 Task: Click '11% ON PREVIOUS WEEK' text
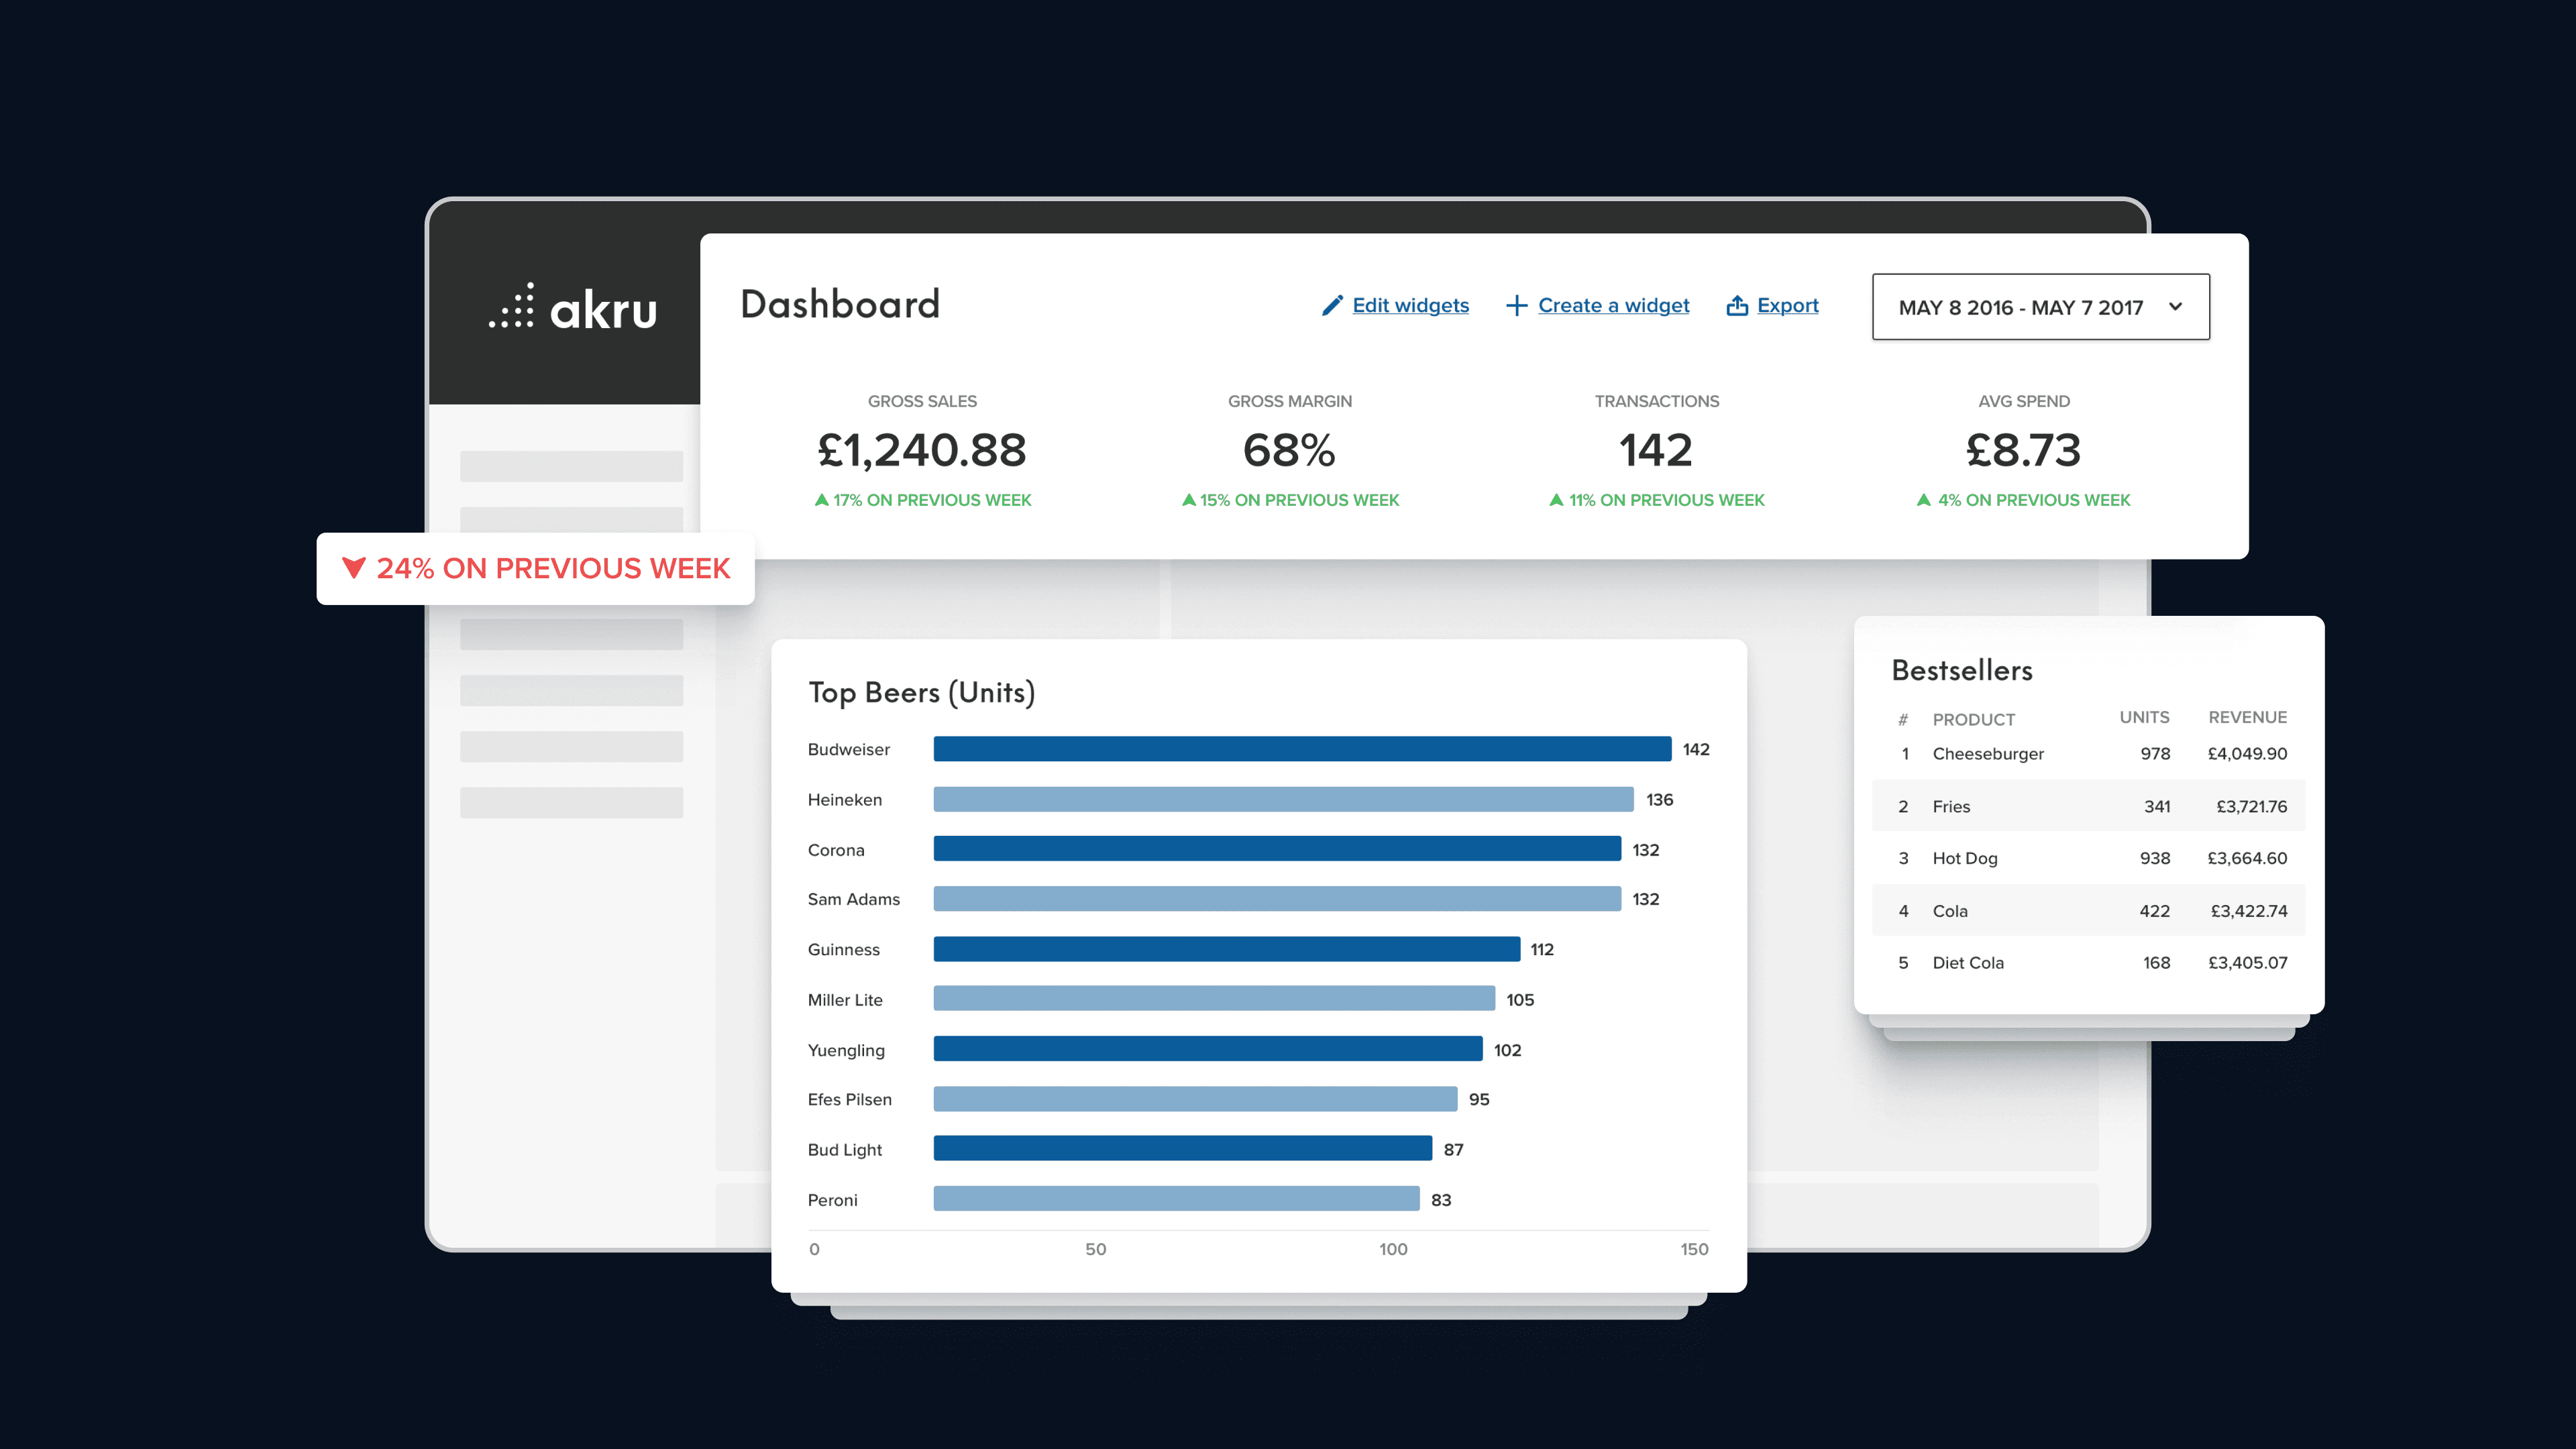1667,500
